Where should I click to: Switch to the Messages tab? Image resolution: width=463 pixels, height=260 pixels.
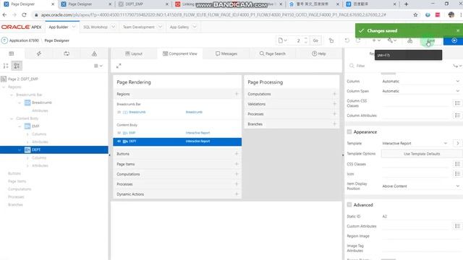point(226,53)
